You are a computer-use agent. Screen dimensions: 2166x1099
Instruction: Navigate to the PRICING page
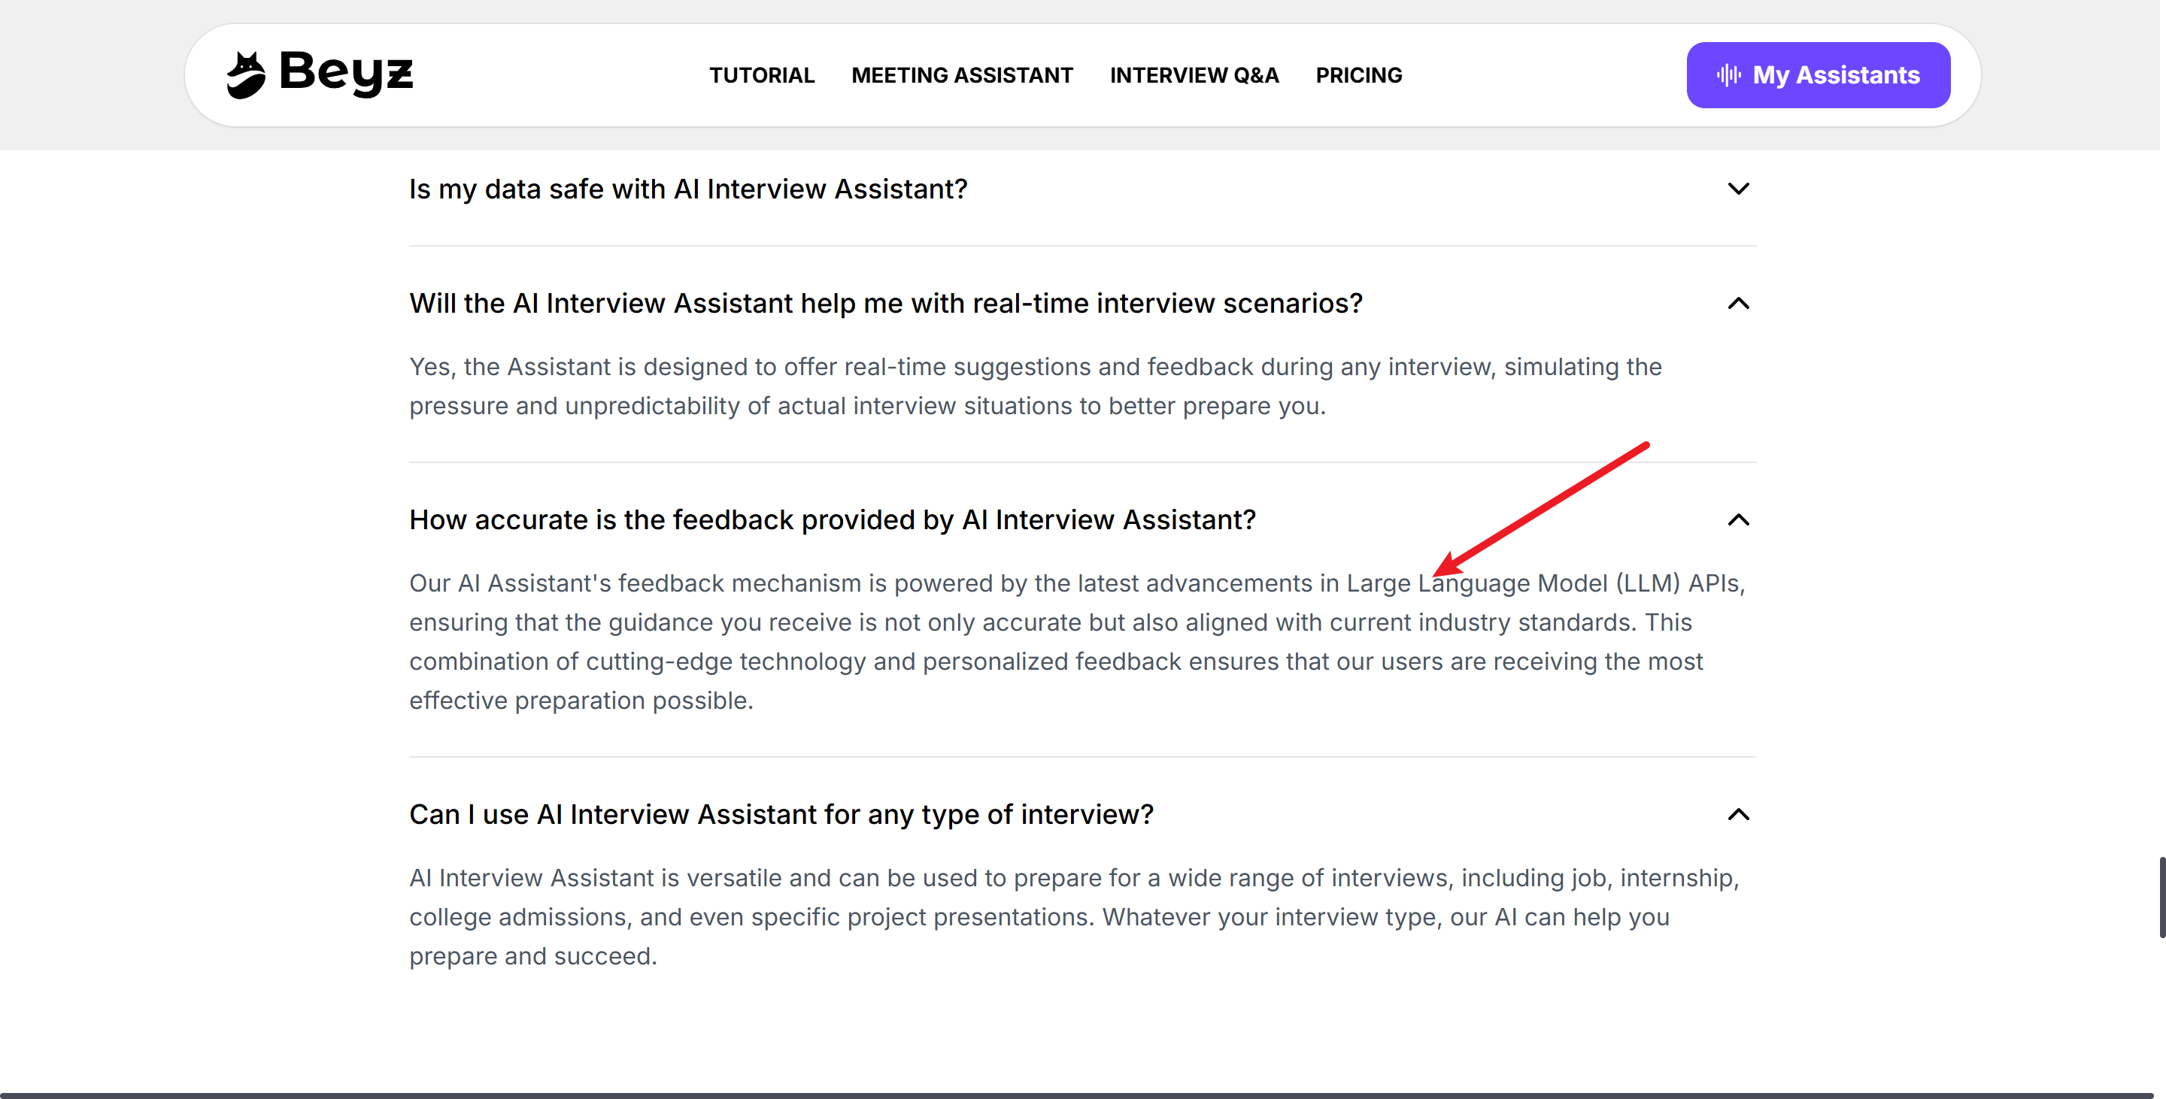coord(1358,76)
